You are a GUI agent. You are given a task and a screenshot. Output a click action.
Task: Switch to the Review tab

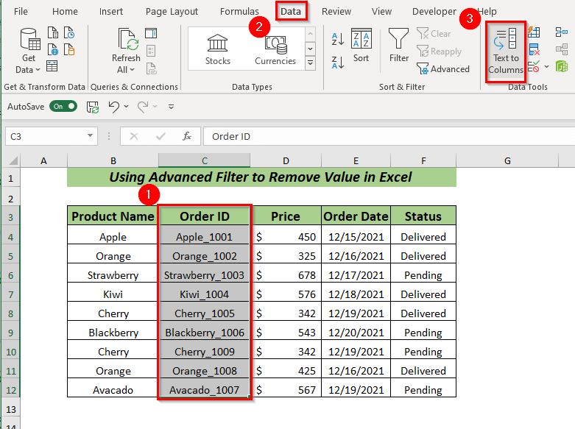coord(336,11)
